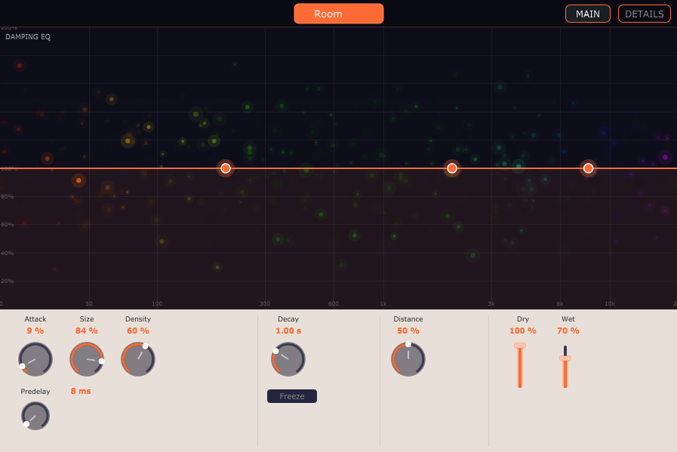The width and height of the screenshot is (677, 452).
Task: Click the Decay knob
Action: click(288, 358)
